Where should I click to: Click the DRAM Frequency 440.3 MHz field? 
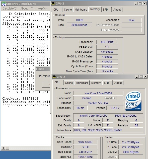click(x=107, y=42)
